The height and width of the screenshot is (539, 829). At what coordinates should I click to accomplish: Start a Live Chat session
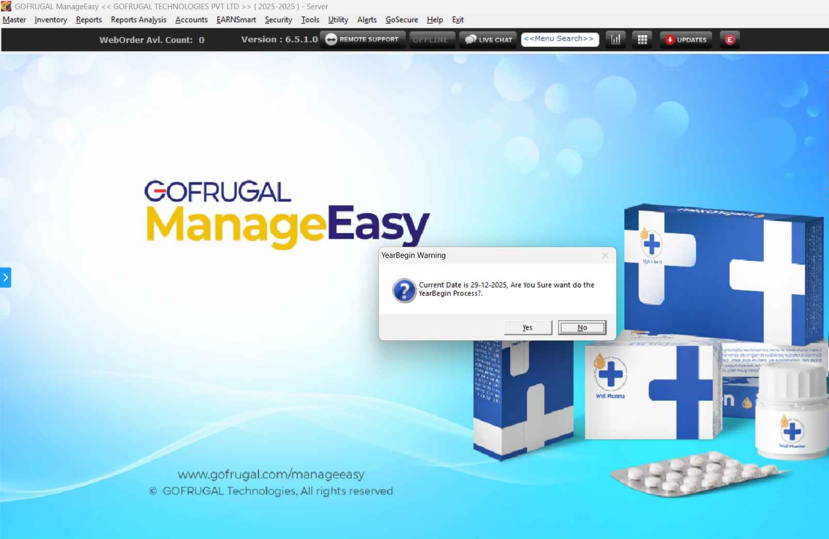(488, 40)
